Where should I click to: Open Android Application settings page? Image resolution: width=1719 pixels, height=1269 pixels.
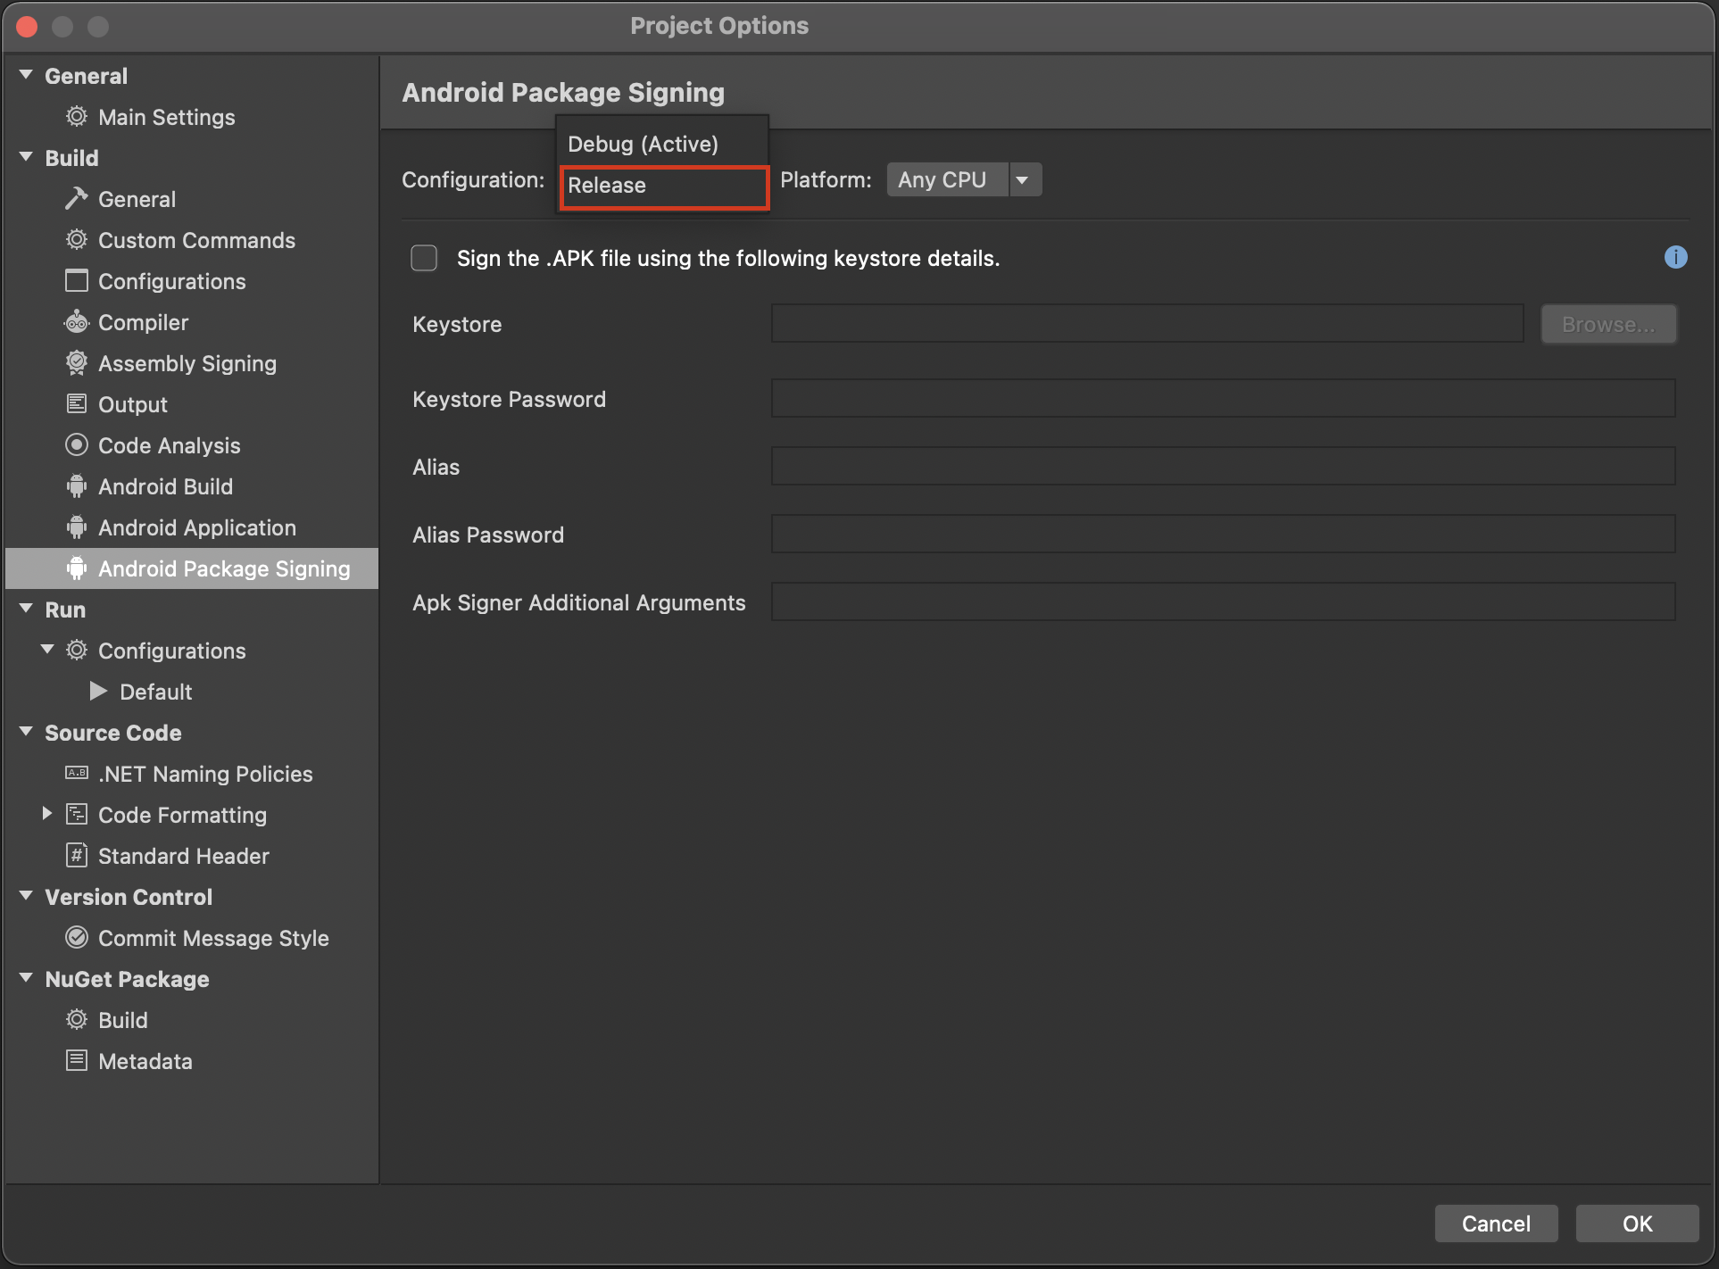coord(196,527)
